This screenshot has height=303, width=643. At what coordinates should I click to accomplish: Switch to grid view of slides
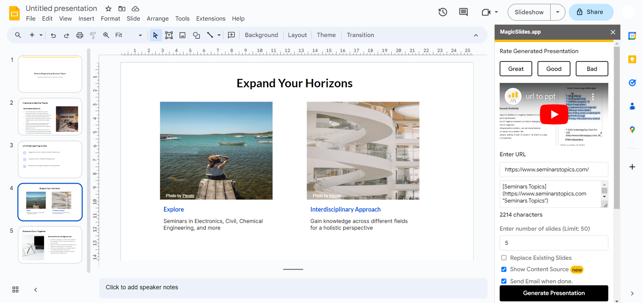15,290
